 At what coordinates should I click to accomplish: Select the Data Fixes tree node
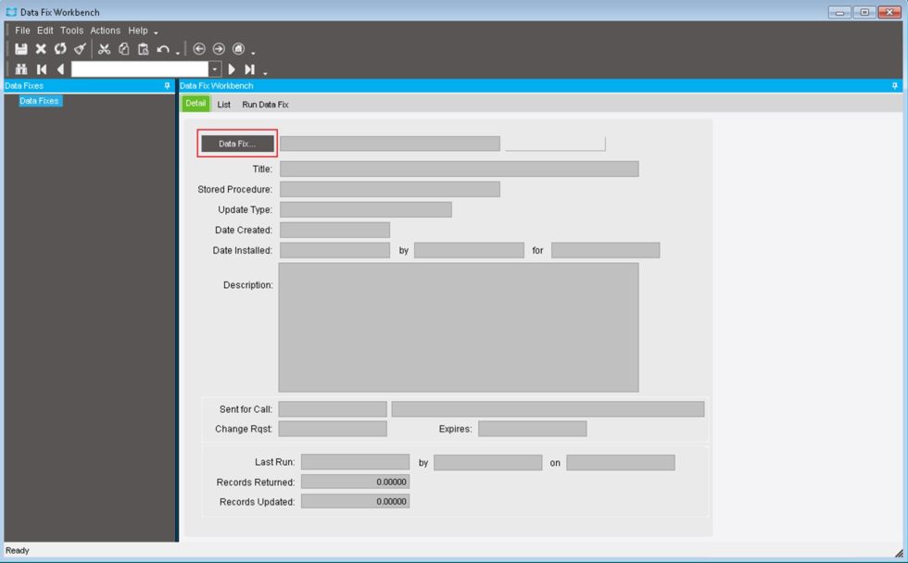(39, 101)
